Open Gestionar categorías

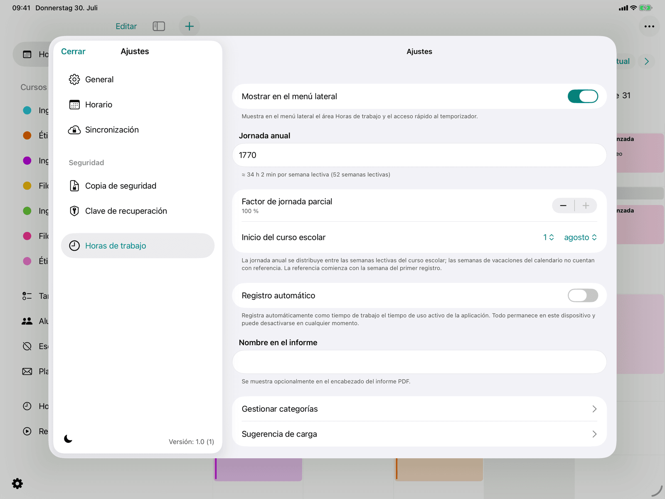(x=419, y=409)
